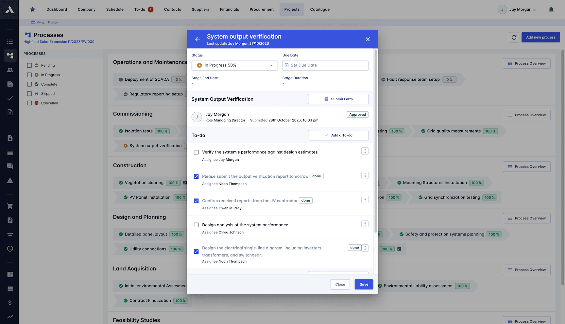The width and height of the screenshot is (565, 324).
Task: Check the 'Complete' filter under Processes
Action: pos(29,84)
